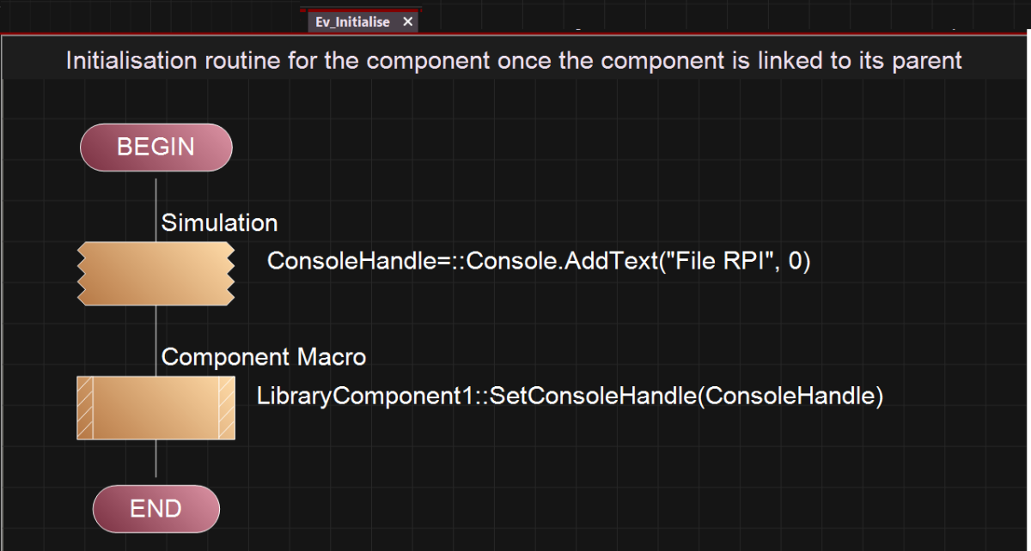Select the BEGIN terminator icon
The width and height of the screenshot is (1031, 551).
pyautogui.click(x=156, y=147)
